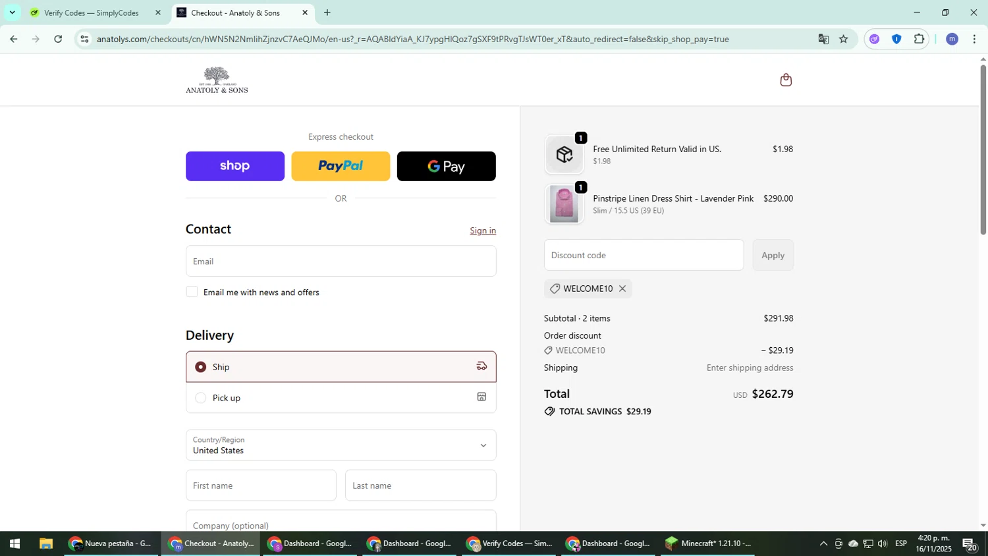
Task: Pay with PayPal express button
Action: (x=341, y=166)
